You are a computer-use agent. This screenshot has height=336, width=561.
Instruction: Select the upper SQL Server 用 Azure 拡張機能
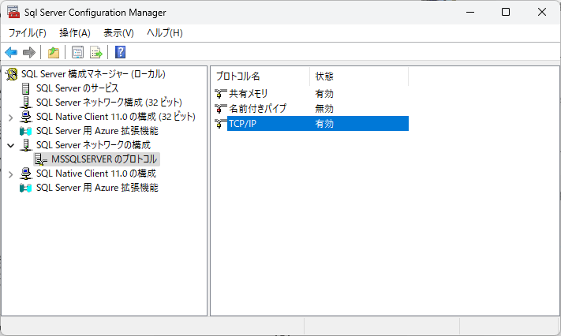(x=97, y=131)
